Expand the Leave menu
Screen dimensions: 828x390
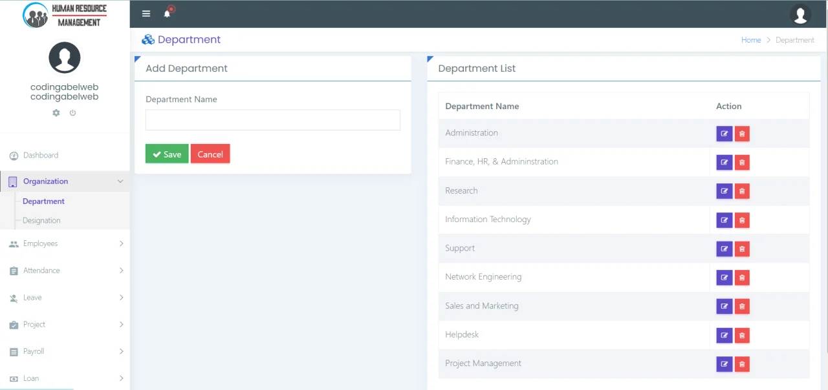pos(65,298)
